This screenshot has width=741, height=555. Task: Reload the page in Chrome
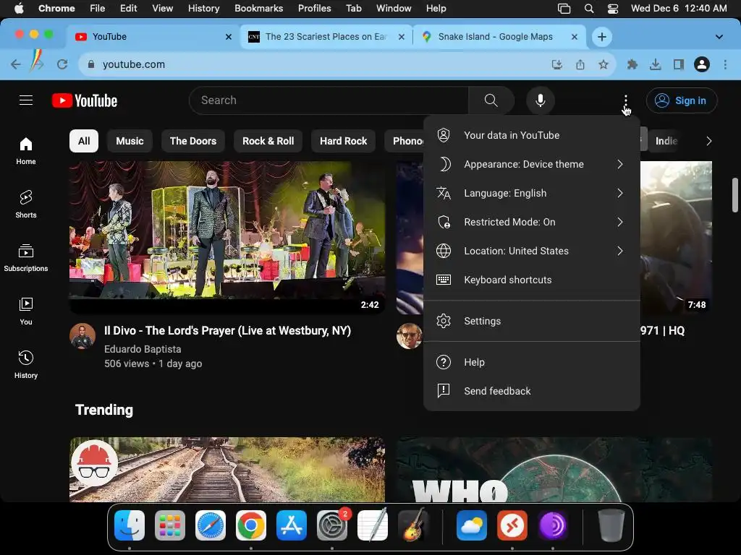click(62, 64)
